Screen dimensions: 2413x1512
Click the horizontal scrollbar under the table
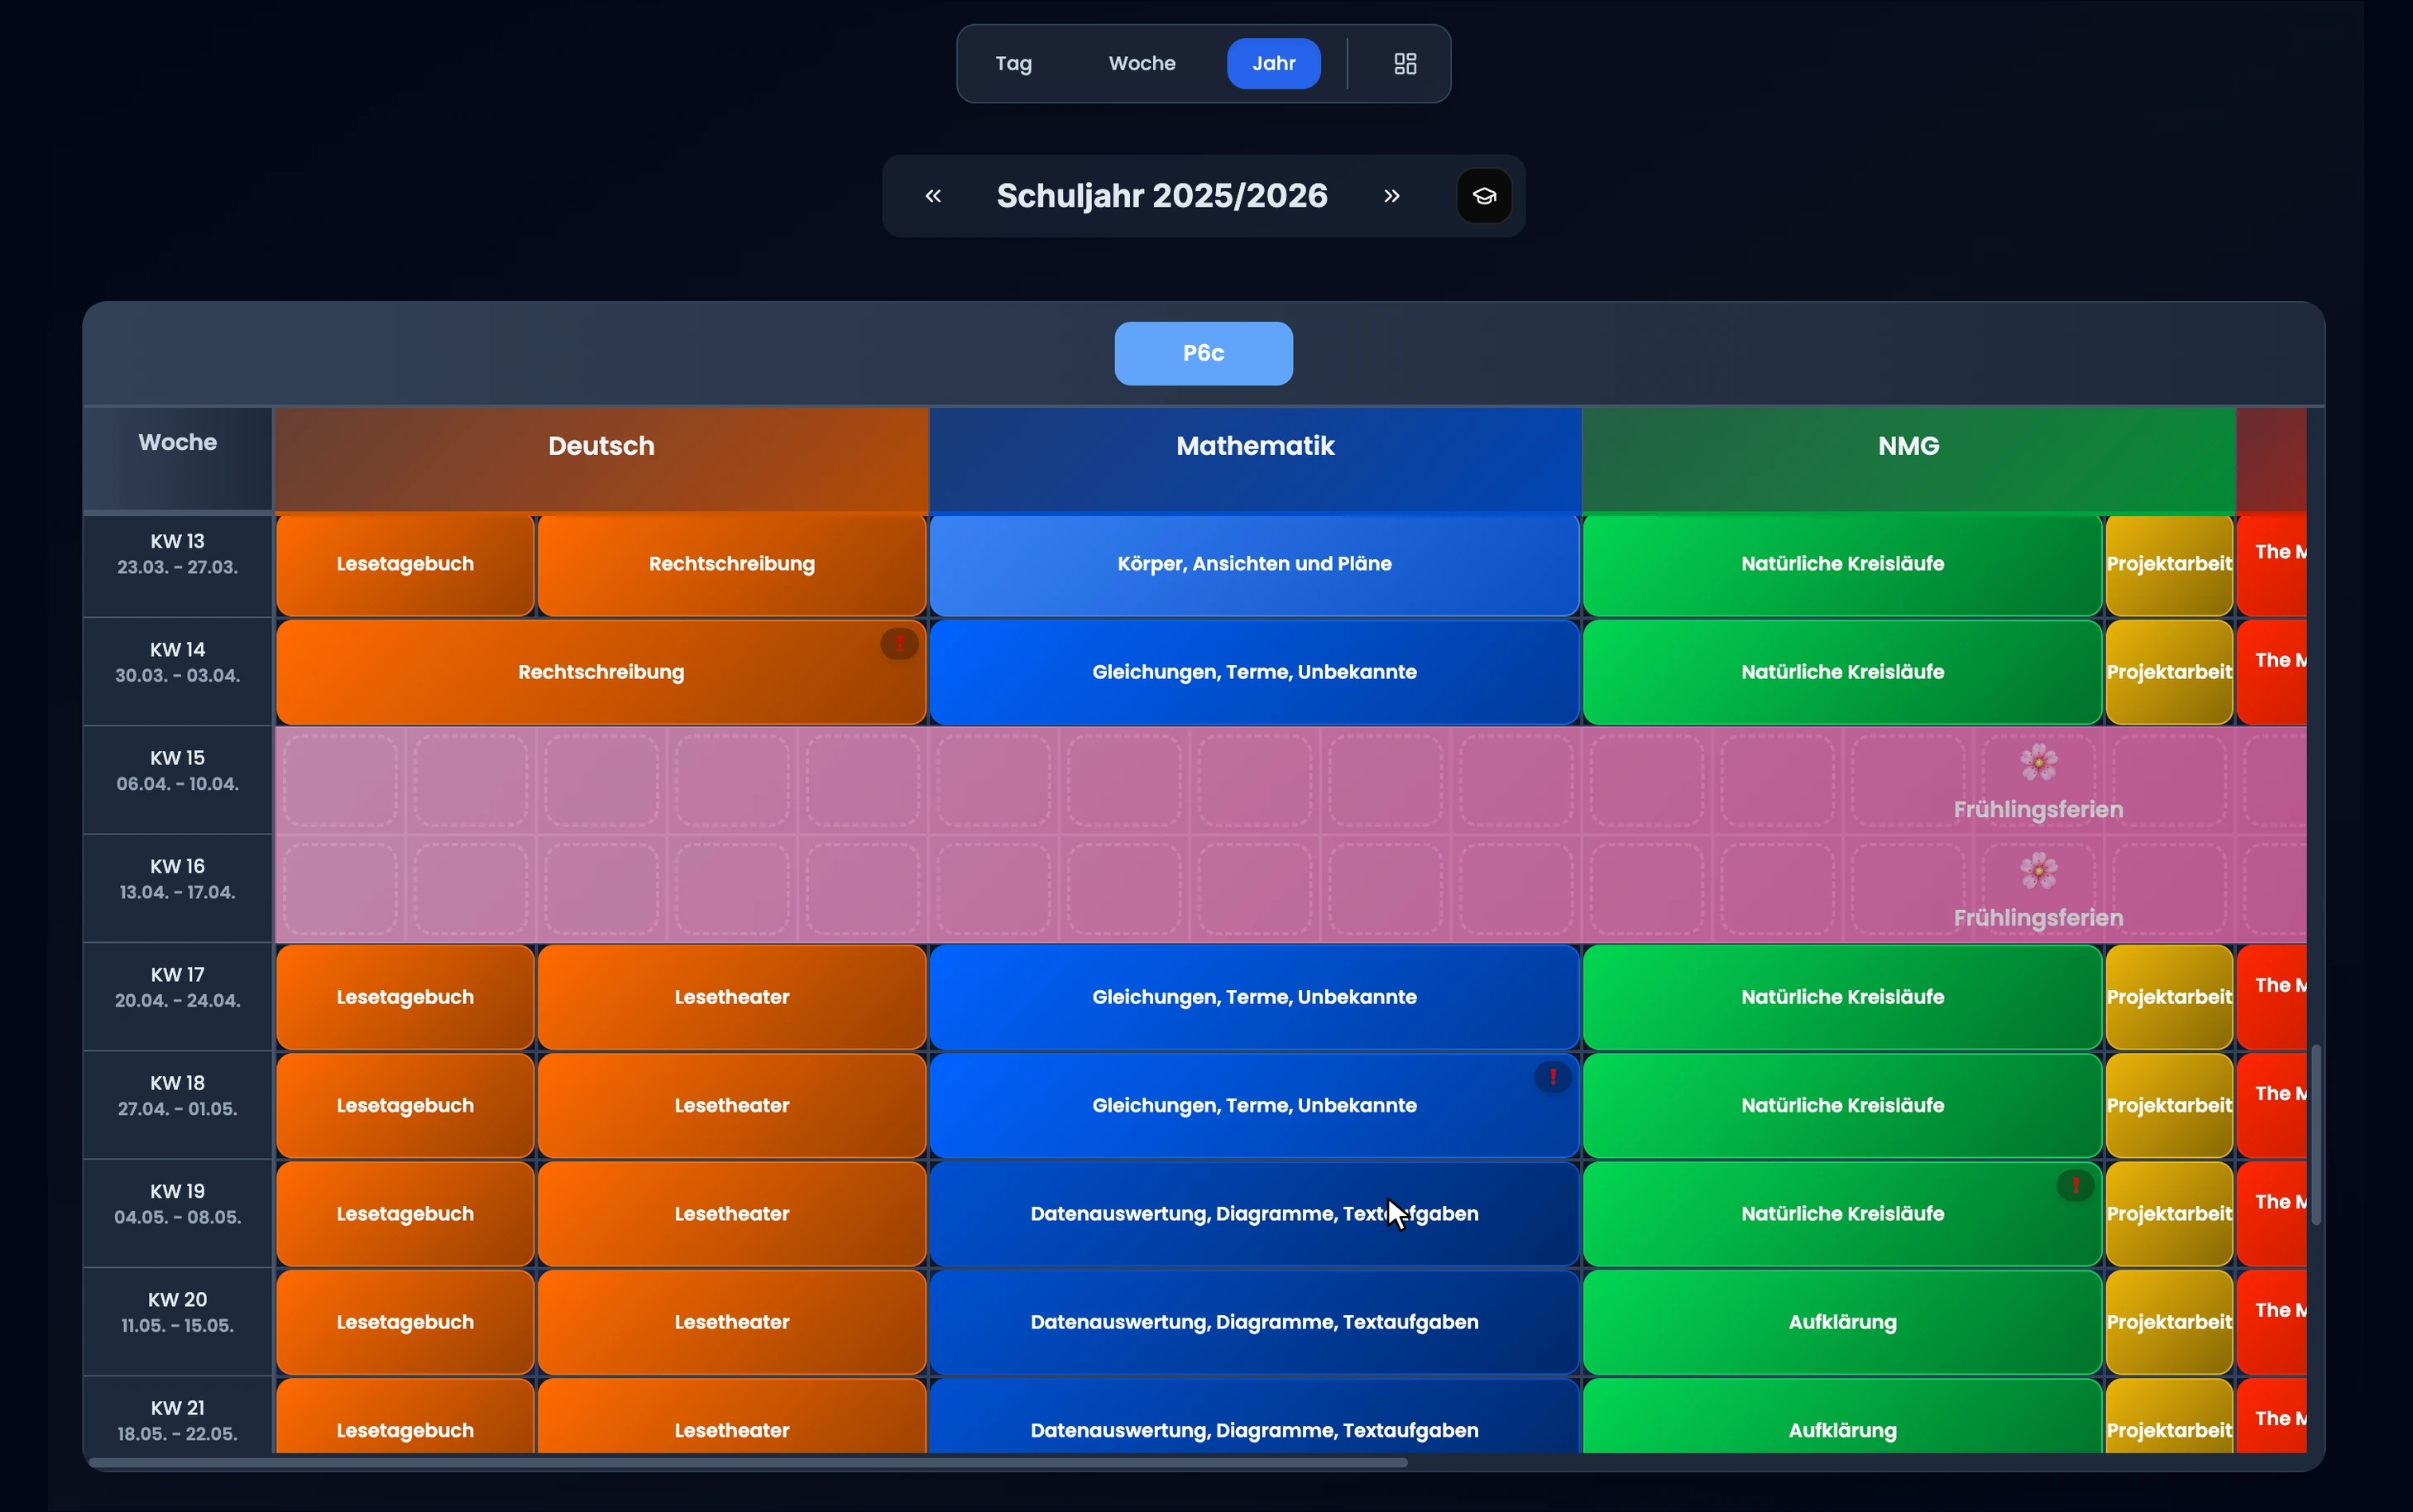[748, 1462]
